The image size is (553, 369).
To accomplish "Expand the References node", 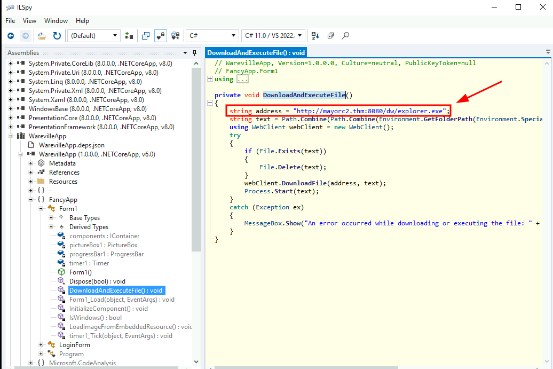I will pos(31,172).
